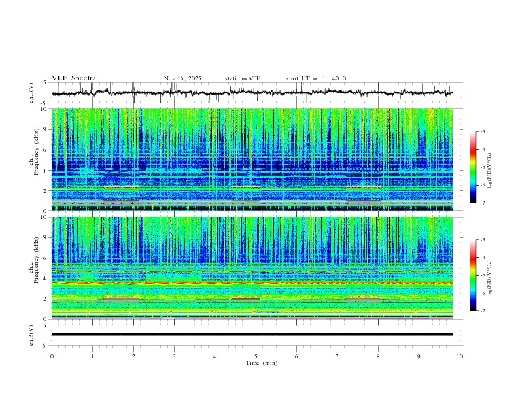
Task: Click the time axis tick label '3'
Action: [x=174, y=356]
